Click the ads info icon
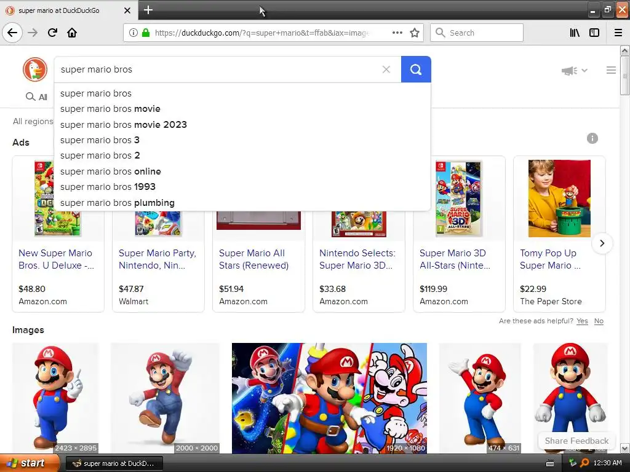Screen dimensions: 630x472 (x=592, y=138)
